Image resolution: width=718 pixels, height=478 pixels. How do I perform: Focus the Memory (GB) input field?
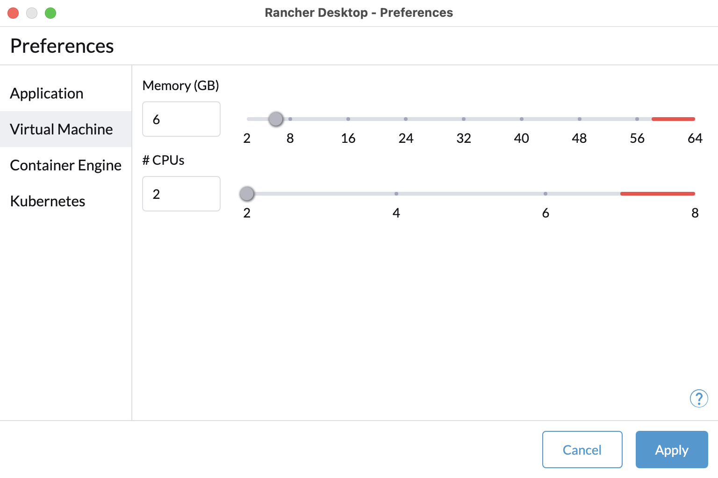(181, 119)
